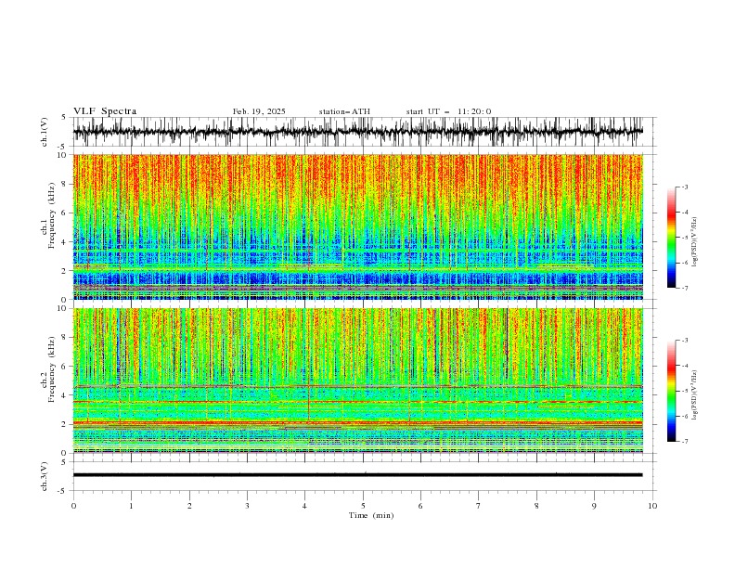Click the ch.1 PSD color scale bar

[671, 238]
